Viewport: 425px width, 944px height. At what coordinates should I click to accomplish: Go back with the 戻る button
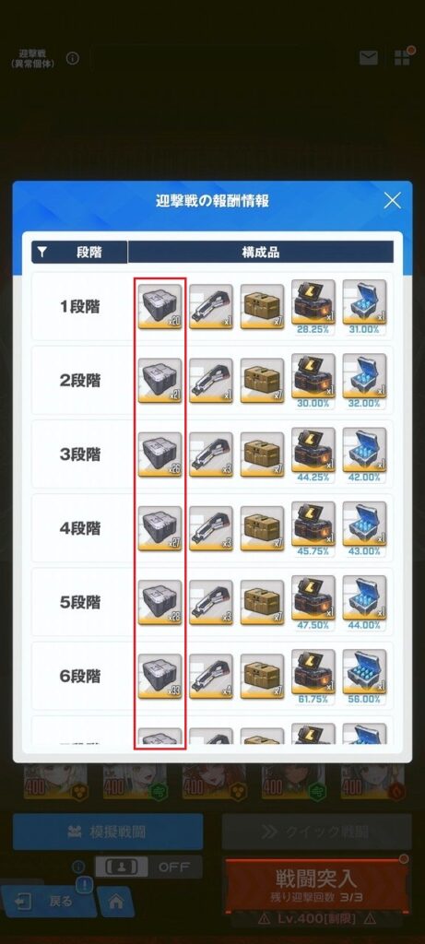click(47, 902)
